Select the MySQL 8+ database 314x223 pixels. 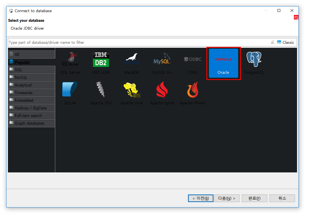[162, 63]
